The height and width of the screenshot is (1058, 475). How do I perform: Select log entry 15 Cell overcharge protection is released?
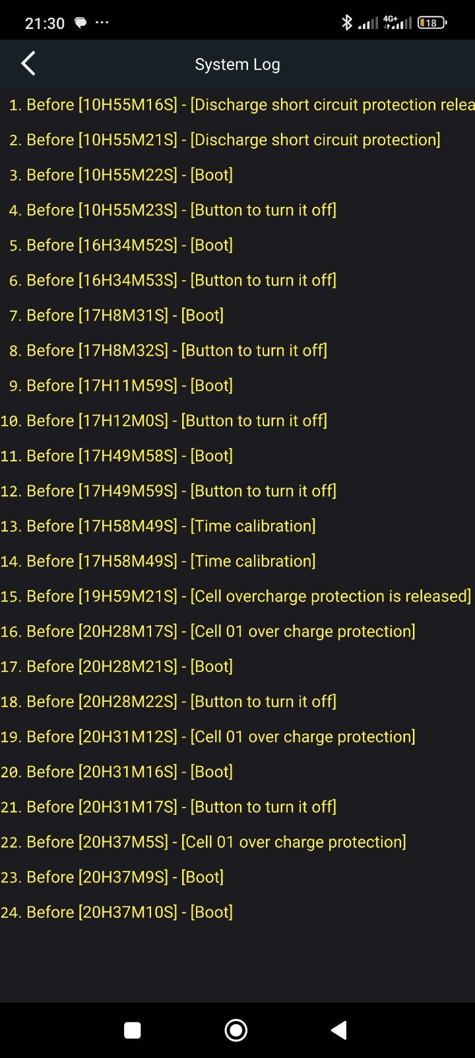pos(237,596)
